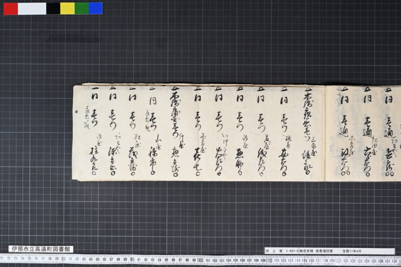
Task: Click the small ink dot at left margin
Action: [76, 111]
